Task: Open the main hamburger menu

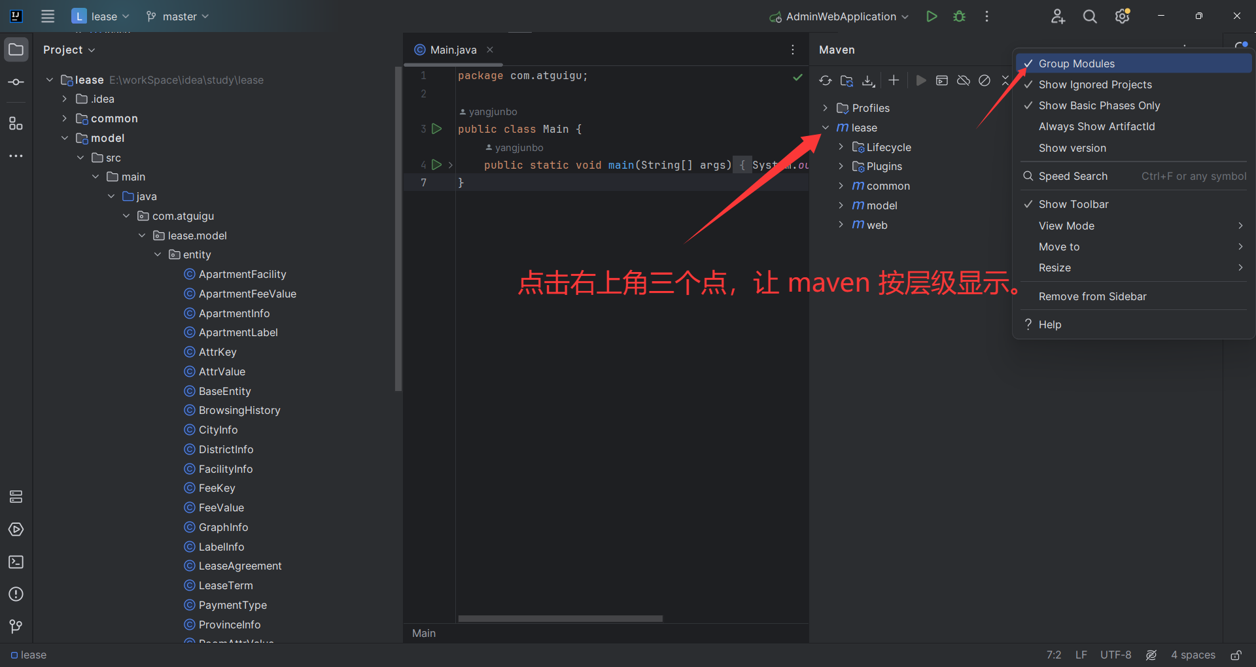Action: 48,16
